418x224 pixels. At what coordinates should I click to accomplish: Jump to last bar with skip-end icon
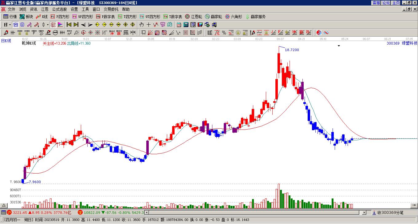coord(76,25)
